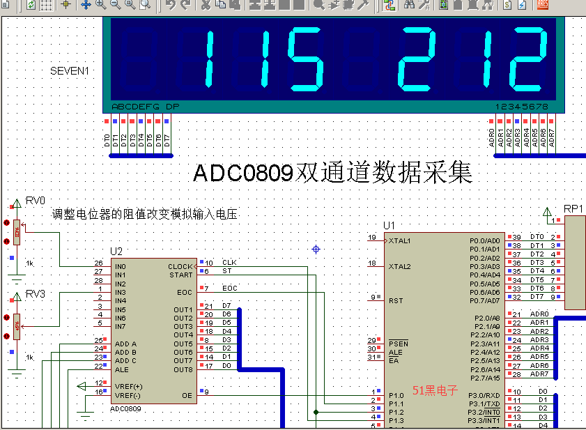Screen dimensions: 586x430
Task: Zoom out with the minus magnifier
Action: pyautogui.click(x=116, y=5)
